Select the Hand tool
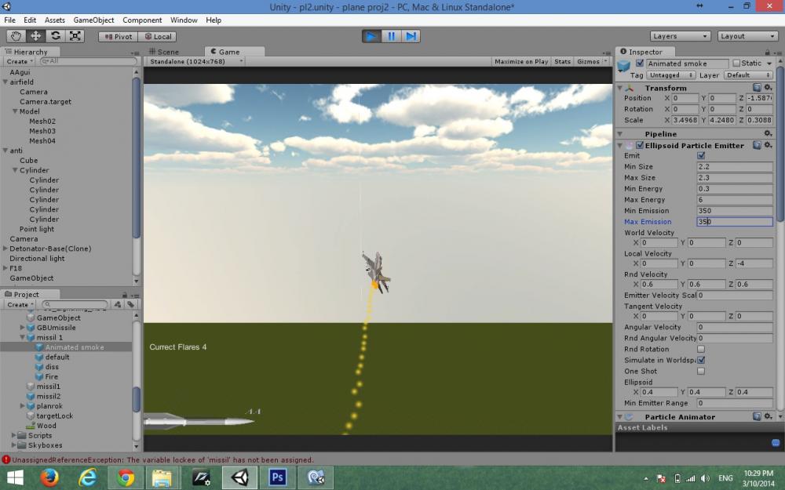 point(16,36)
